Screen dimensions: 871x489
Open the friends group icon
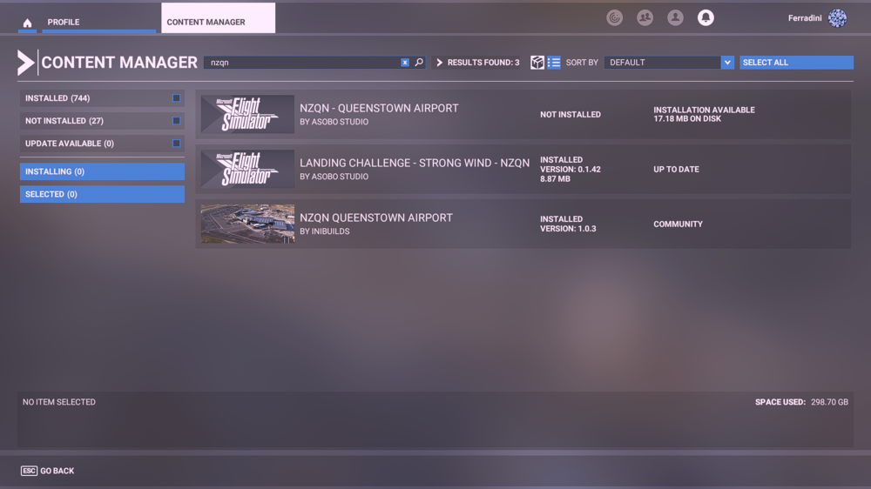point(645,17)
